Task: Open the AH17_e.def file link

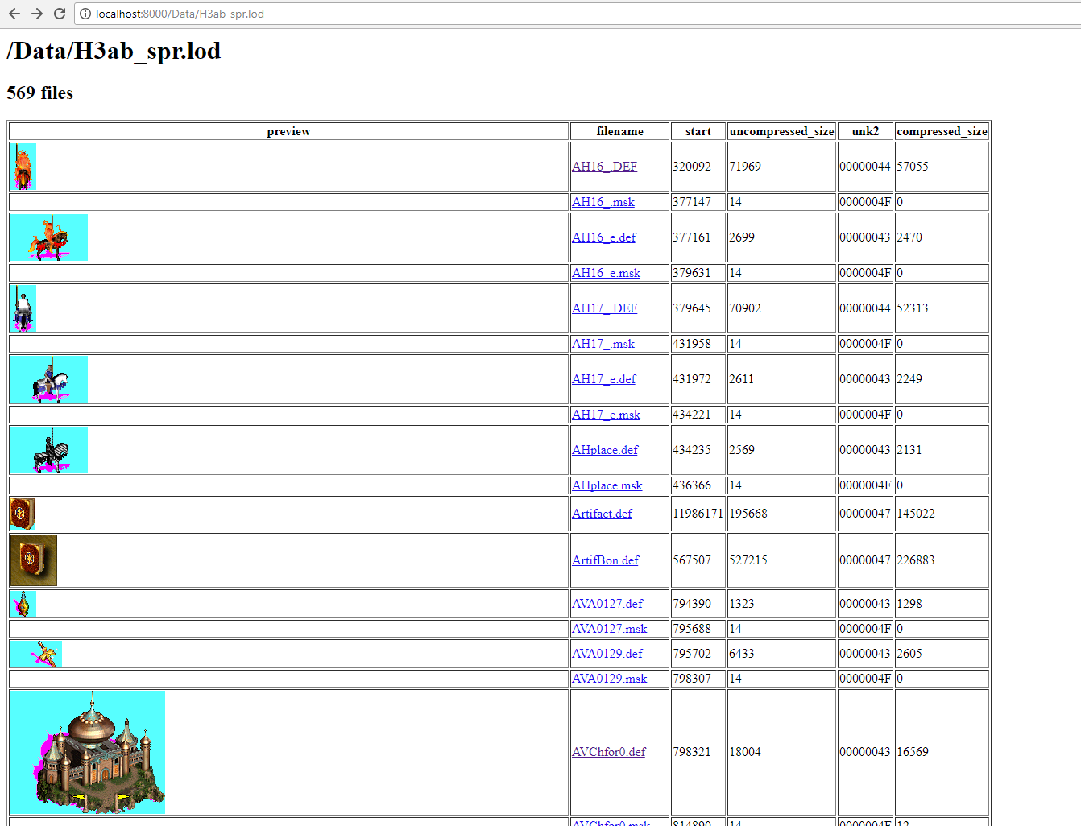Action: 603,379
